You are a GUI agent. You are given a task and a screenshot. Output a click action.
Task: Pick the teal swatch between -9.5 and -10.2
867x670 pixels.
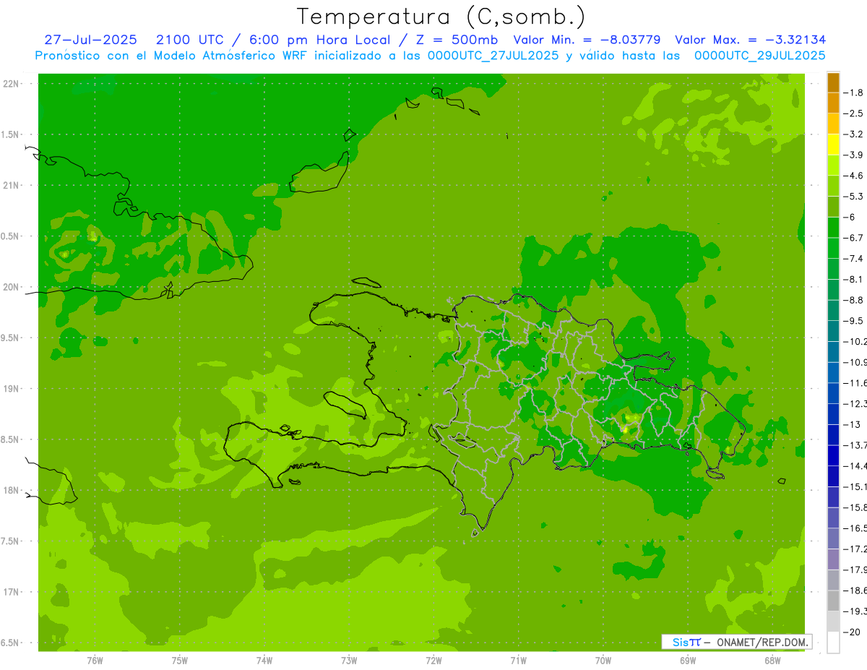point(833,331)
